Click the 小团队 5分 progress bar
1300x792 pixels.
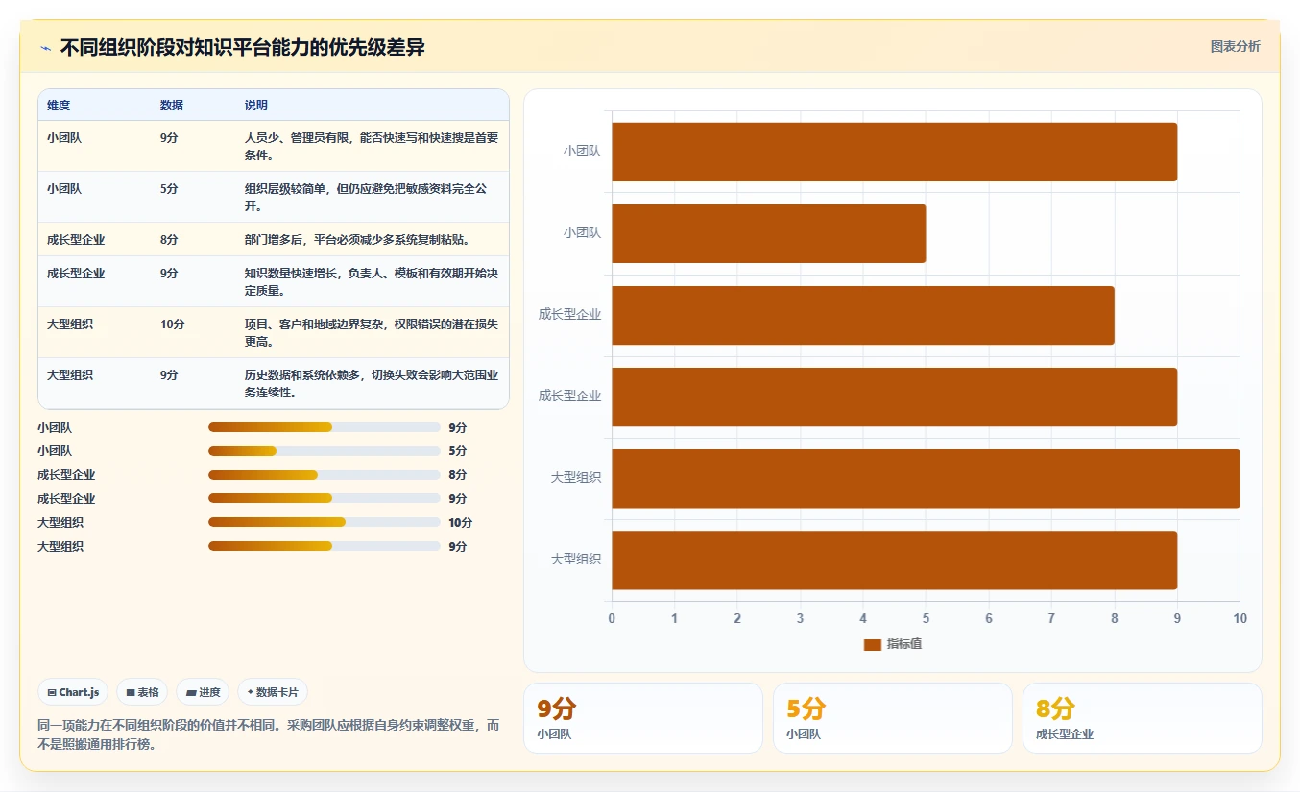(324, 451)
